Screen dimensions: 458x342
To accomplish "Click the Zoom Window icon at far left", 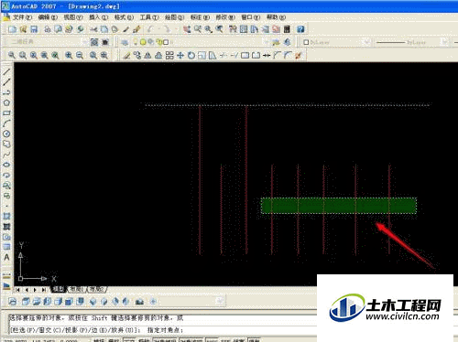I will tap(12, 56).
